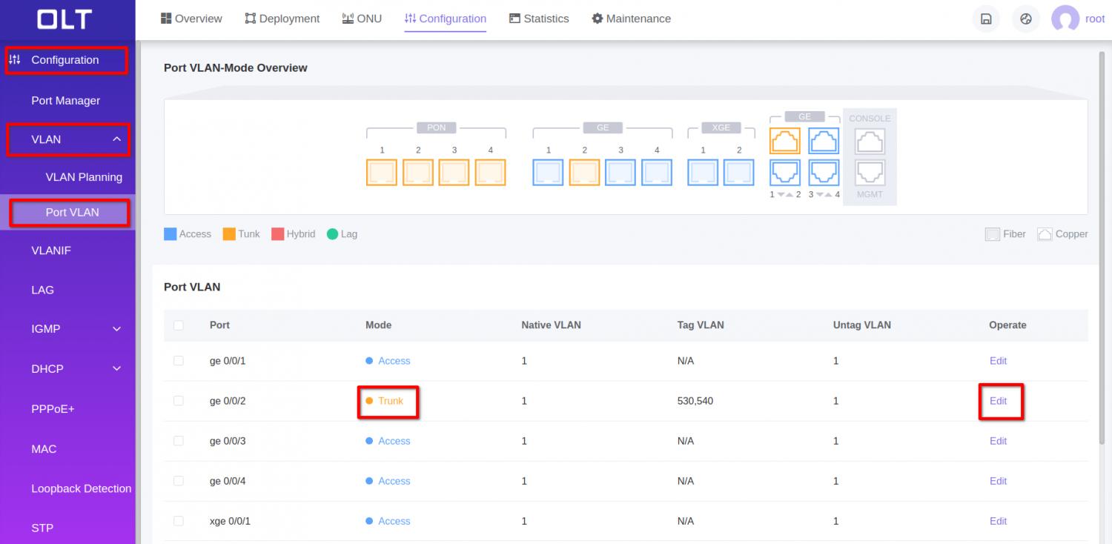The image size is (1112, 544).
Task: Expand the IGMP sidebar menu
Action: 116,329
